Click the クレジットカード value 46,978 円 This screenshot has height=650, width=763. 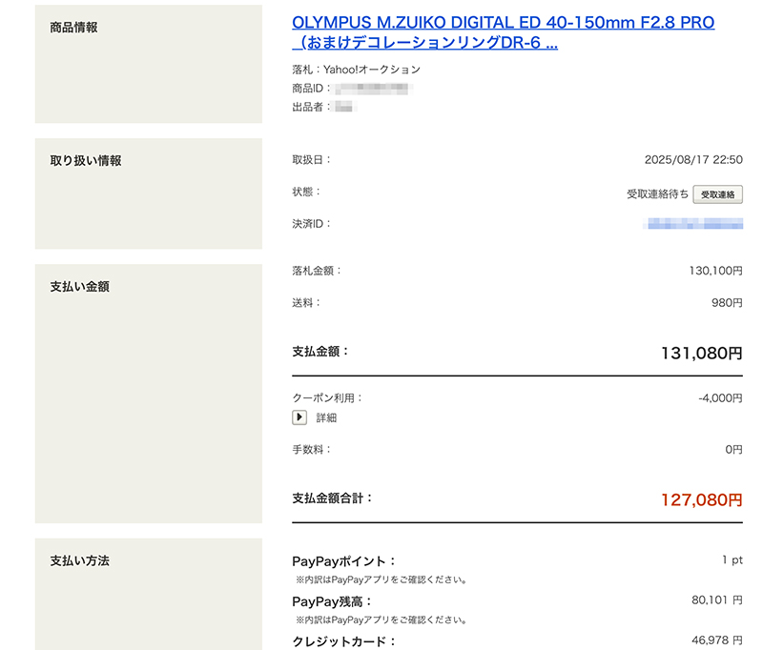pyautogui.click(x=717, y=640)
